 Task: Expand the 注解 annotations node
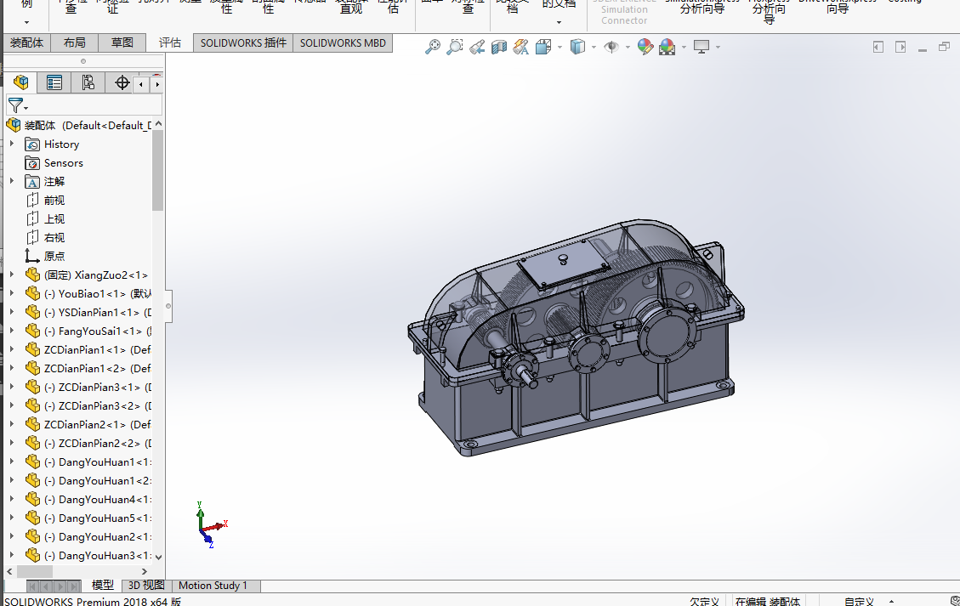click(12, 181)
